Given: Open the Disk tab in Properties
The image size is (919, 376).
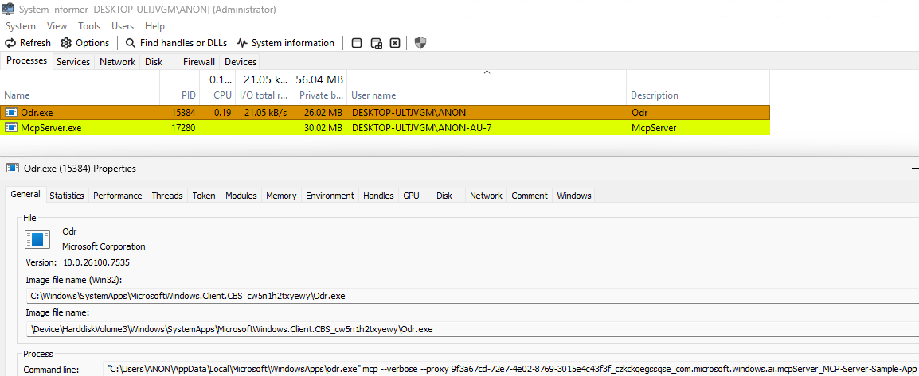Looking at the screenshot, I should click(x=444, y=196).
